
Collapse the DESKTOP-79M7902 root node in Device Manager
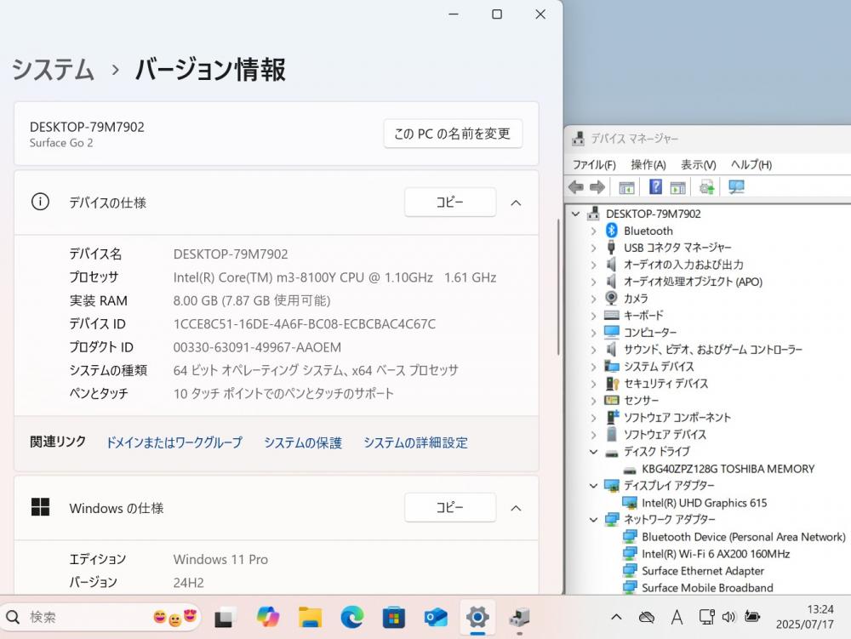coord(576,214)
